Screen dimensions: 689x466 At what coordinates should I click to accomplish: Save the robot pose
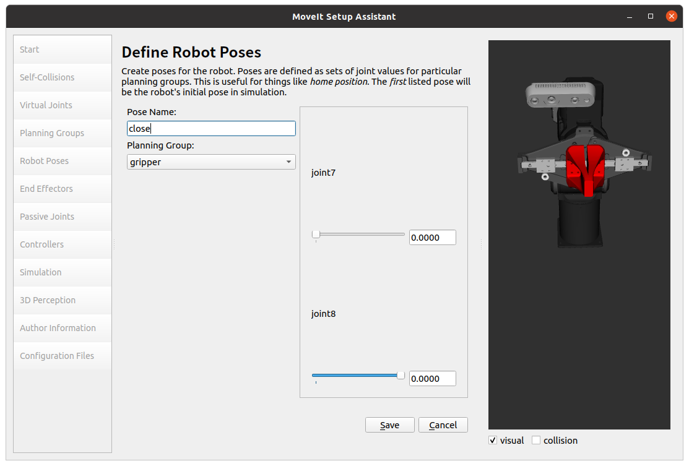click(x=390, y=425)
